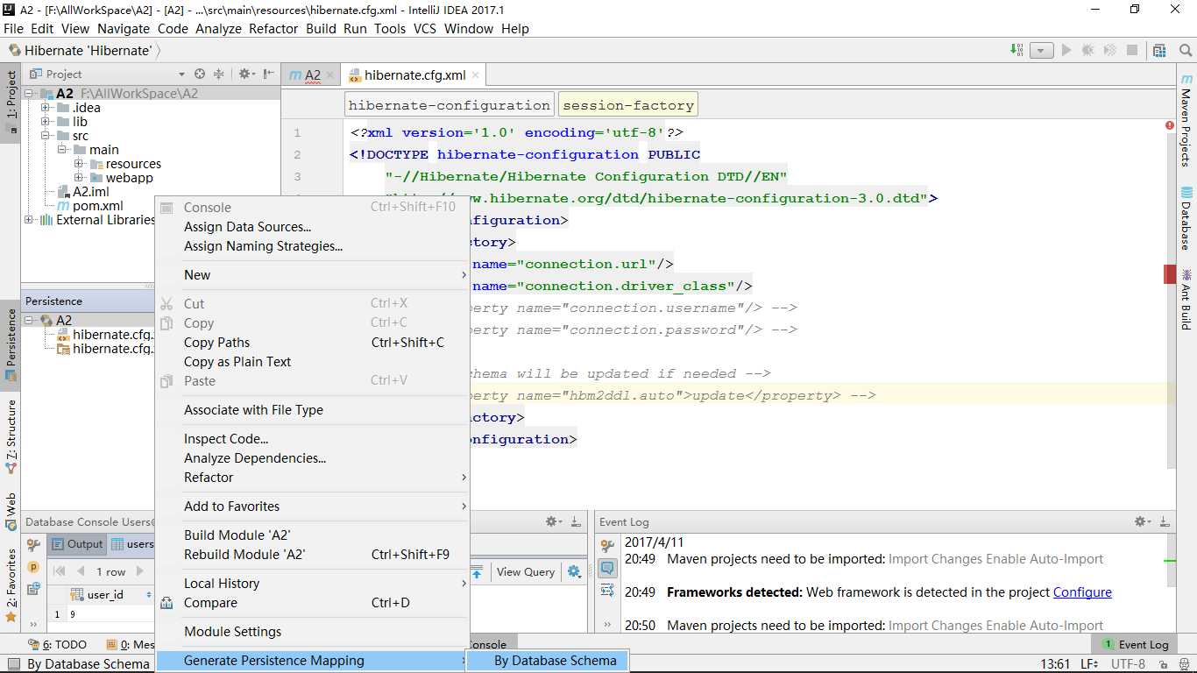Open the Navigate menu
The image size is (1197, 673).
click(x=124, y=28)
